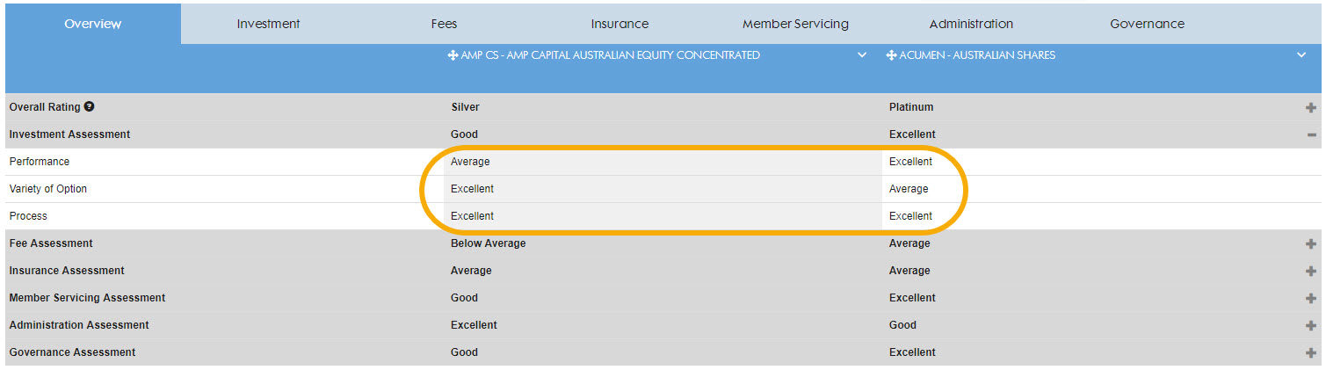Open the Governance tab

coord(1147,24)
